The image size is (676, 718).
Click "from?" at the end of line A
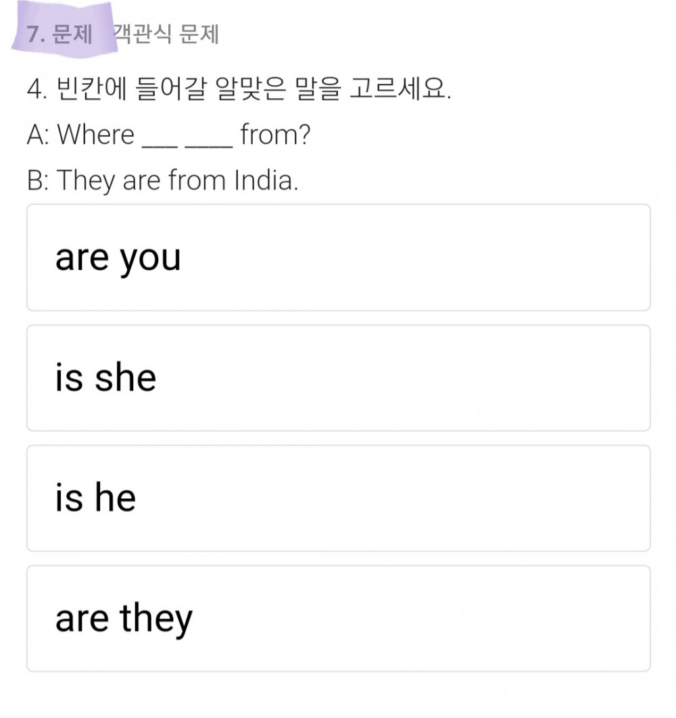[275, 134]
